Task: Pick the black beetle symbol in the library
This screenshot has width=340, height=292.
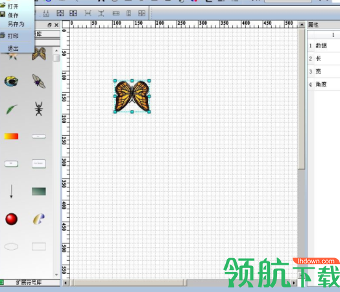Action: tap(39, 109)
